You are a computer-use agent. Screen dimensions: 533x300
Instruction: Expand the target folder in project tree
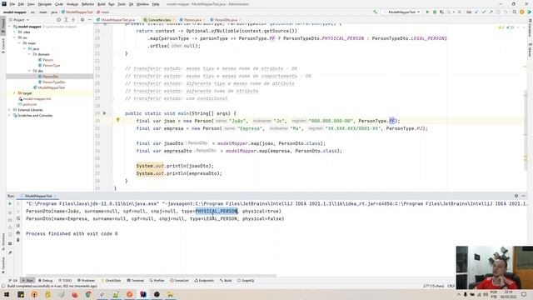click(15, 92)
